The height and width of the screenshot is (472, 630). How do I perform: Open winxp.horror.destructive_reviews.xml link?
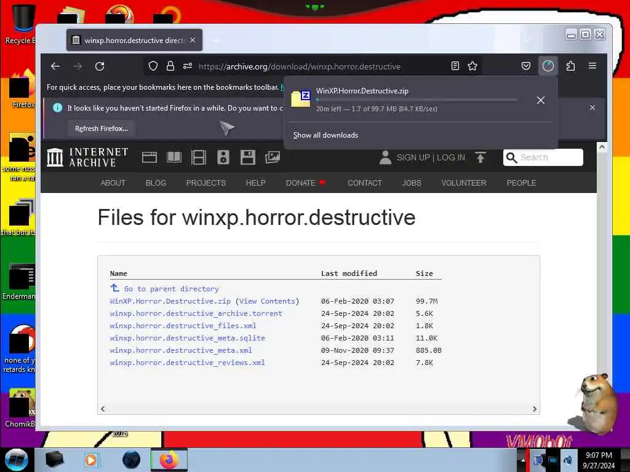(187, 363)
